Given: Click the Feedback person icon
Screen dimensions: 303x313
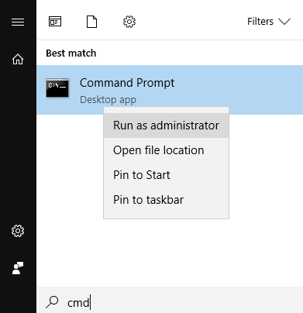Looking at the screenshot, I should pyautogui.click(x=18, y=268).
